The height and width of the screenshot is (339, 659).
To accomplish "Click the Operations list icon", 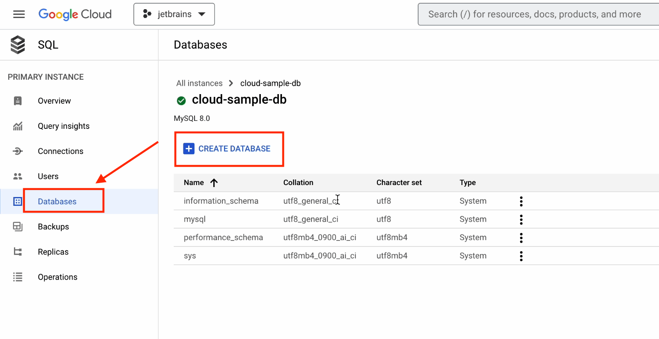I will point(18,277).
